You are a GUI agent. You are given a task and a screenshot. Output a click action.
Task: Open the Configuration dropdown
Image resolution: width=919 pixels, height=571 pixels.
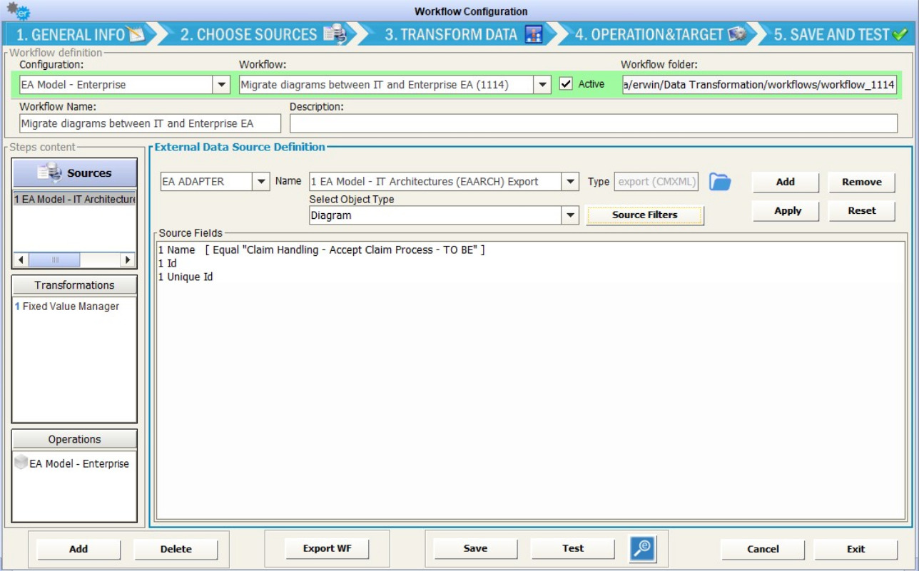(x=222, y=85)
